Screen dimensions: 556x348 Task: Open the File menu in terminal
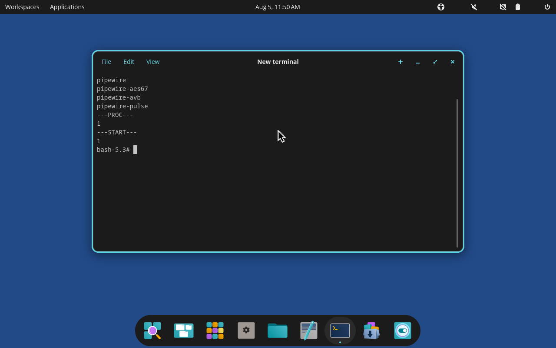[106, 62]
